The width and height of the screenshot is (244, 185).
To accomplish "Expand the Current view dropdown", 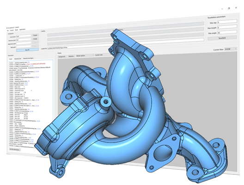I will point(103,55).
